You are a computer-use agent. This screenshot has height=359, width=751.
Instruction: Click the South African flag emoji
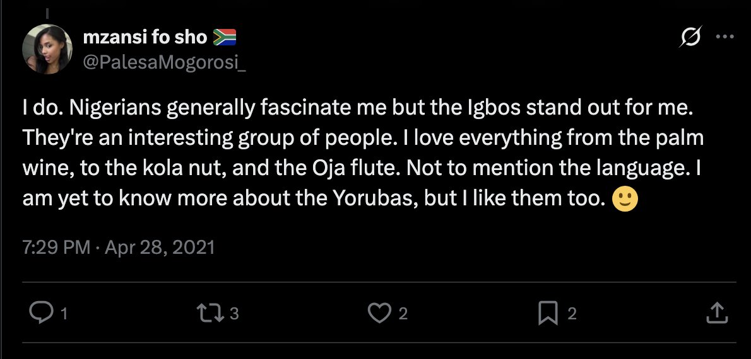point(224,38)
